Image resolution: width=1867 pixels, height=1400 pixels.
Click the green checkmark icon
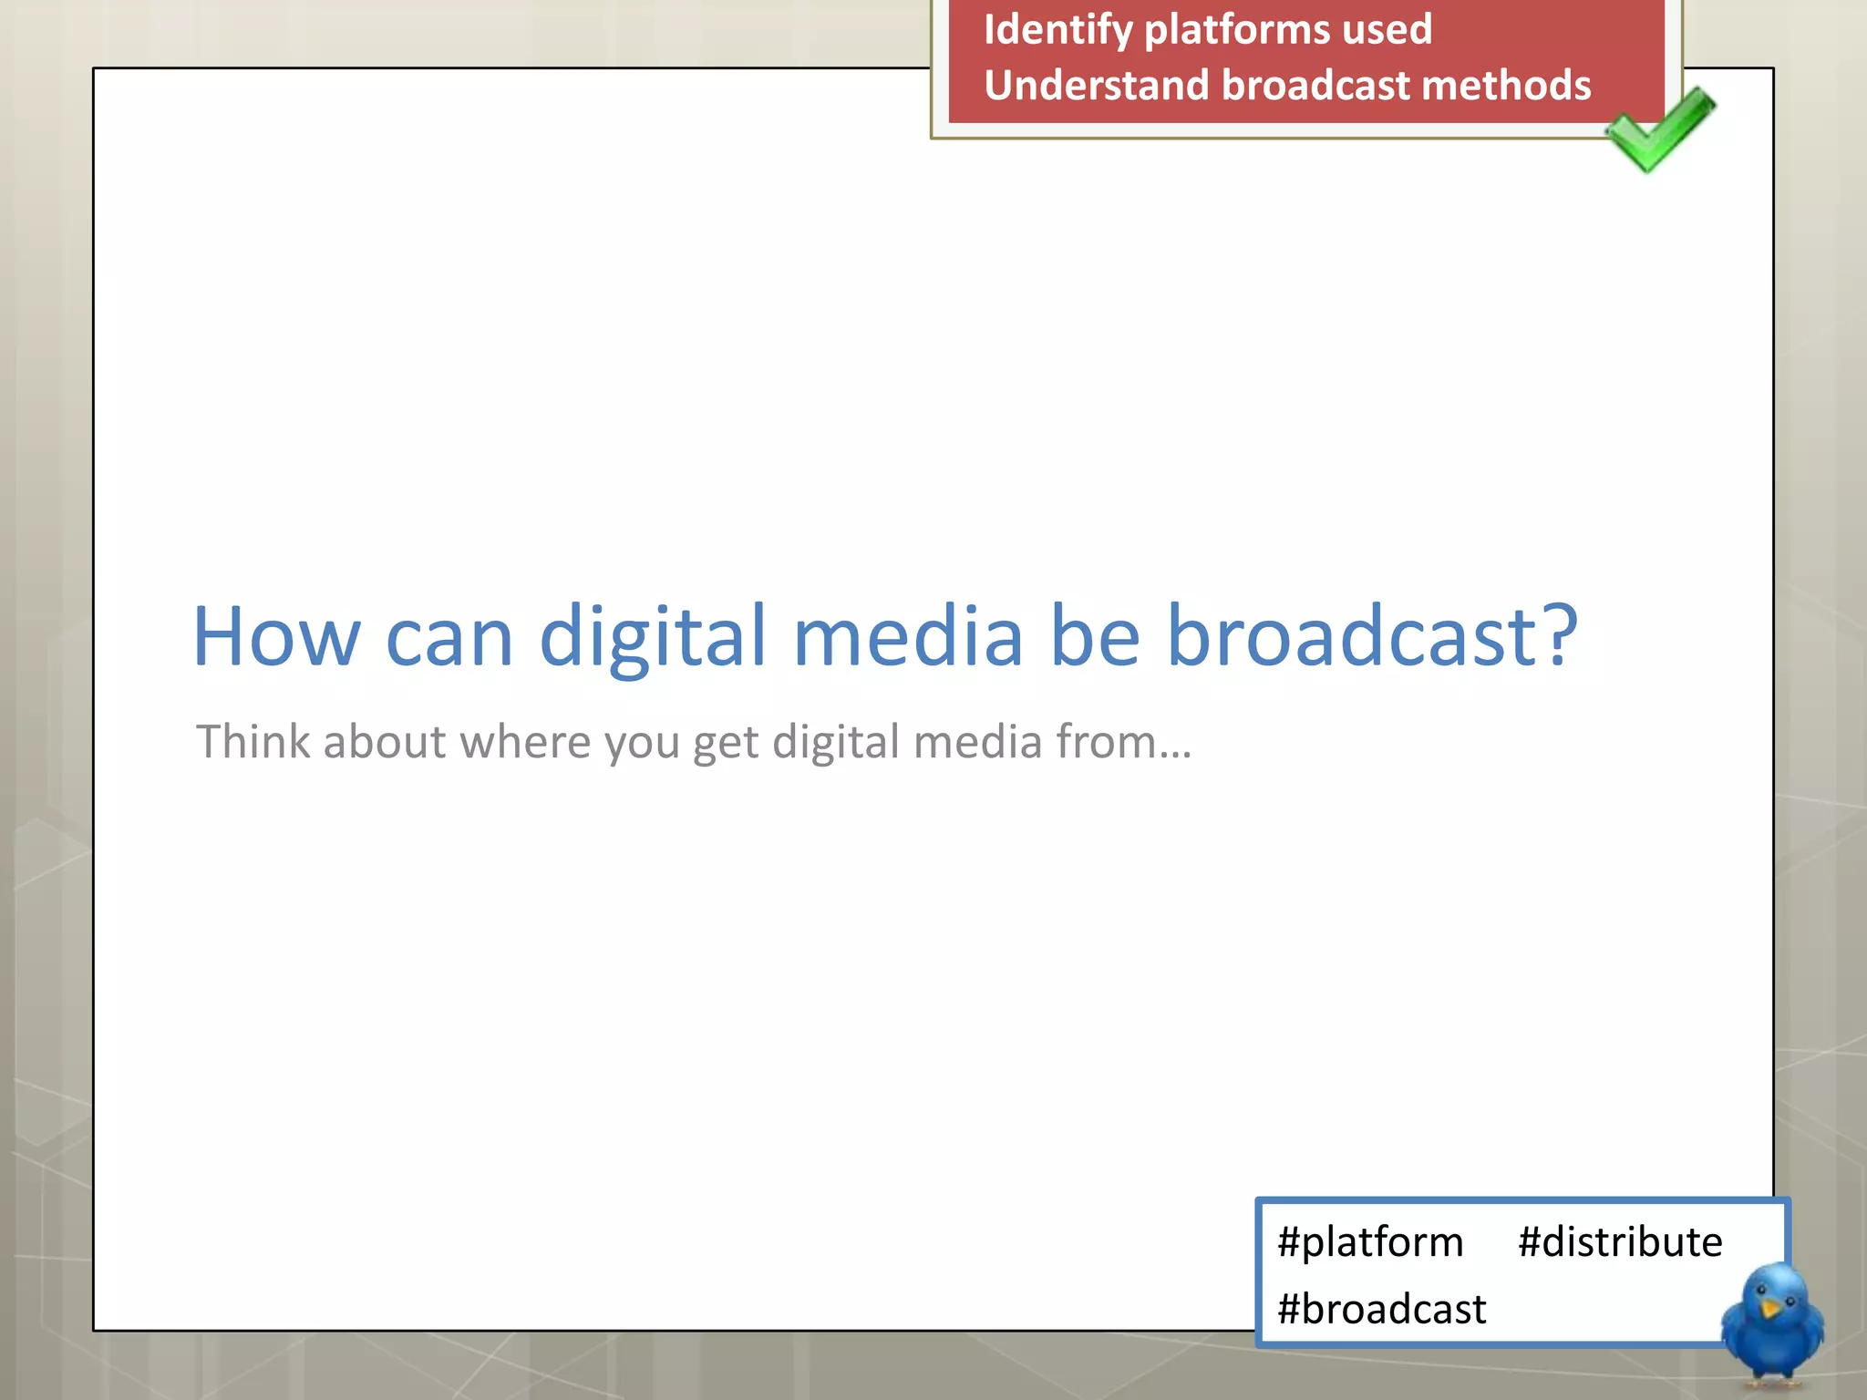[1660, 130]
